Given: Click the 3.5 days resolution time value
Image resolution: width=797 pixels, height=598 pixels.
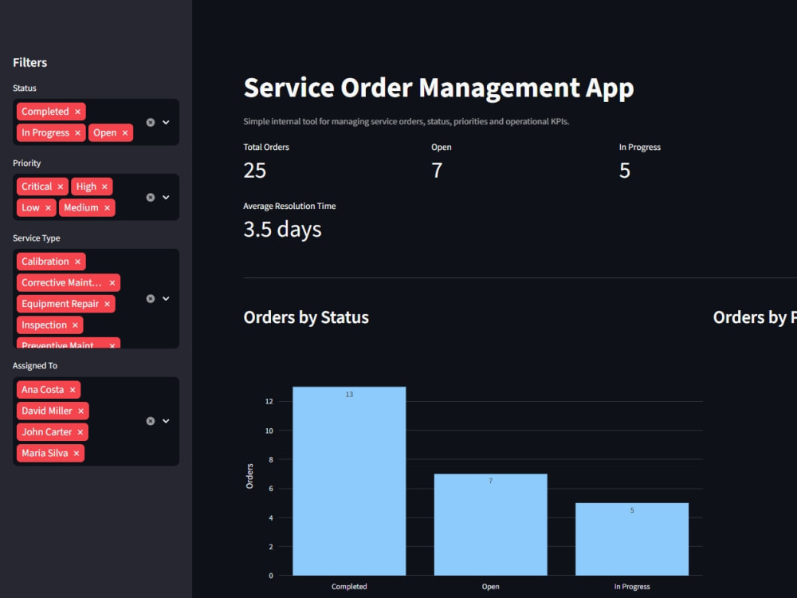Looking at the screenshot, I should [x=283, y=230].
